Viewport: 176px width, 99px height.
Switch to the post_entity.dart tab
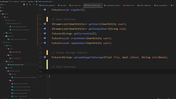(76, 5)
